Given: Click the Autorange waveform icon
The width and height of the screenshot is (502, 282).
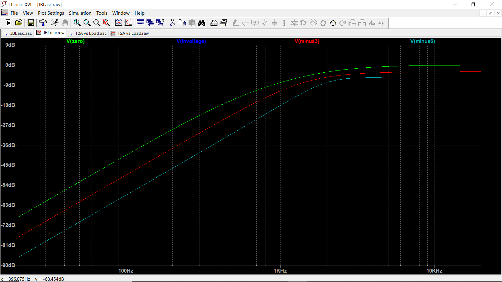Looking at the screenshot, I should pyautogui.click(x=119, y=23).
